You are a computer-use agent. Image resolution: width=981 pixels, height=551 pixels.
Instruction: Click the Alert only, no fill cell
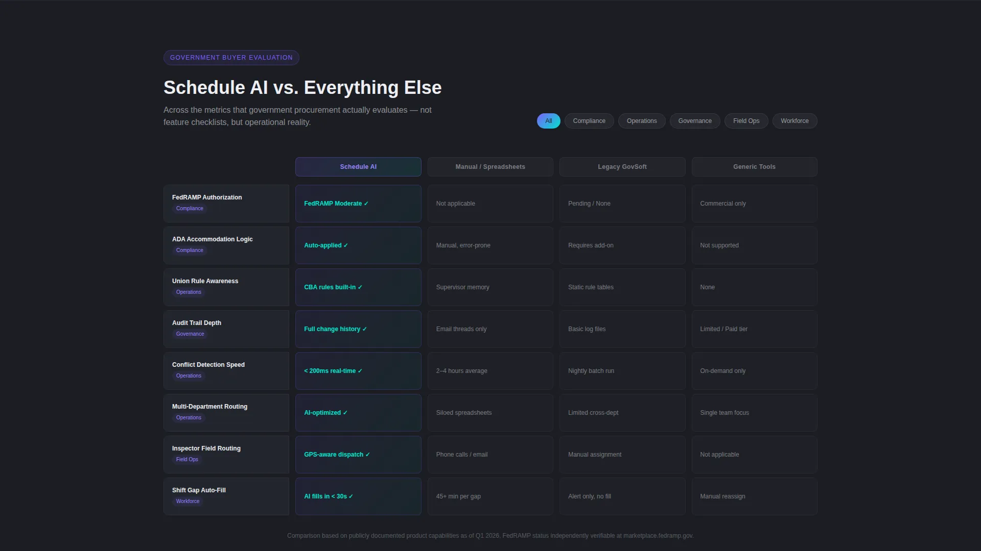(x=622, y=496)
